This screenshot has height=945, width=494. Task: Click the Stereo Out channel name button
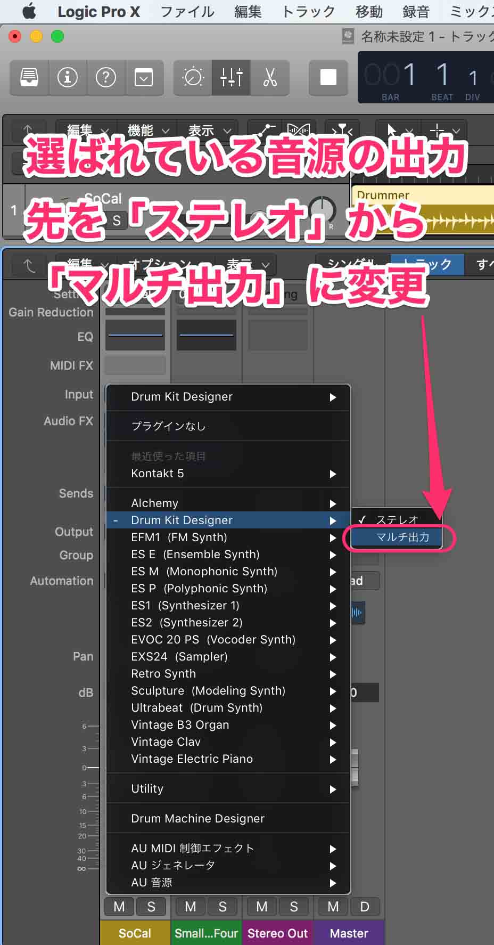[x=278, y=933]
